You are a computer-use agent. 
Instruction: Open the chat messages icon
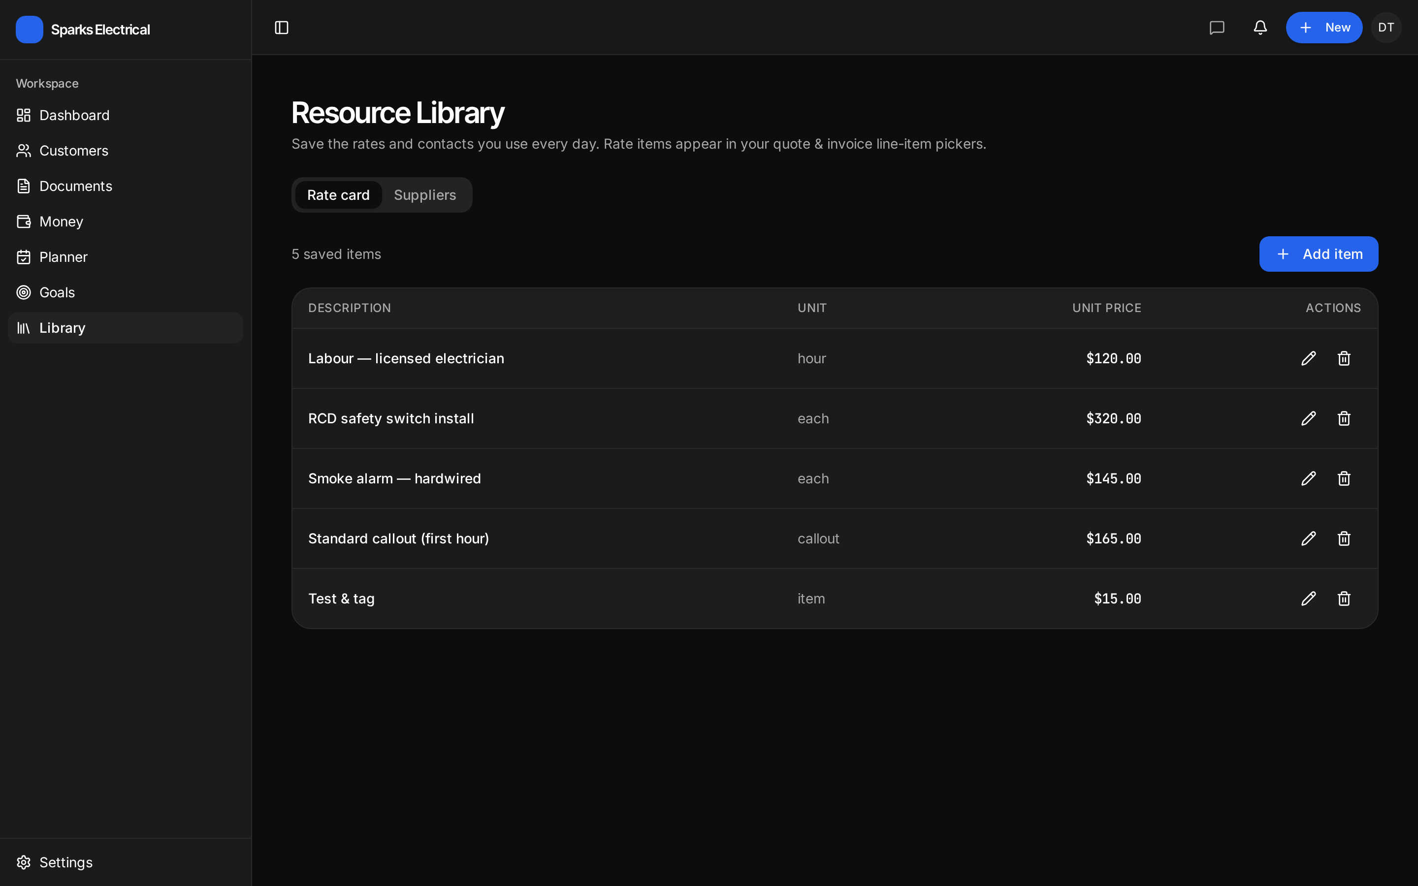pos(1217,28)
